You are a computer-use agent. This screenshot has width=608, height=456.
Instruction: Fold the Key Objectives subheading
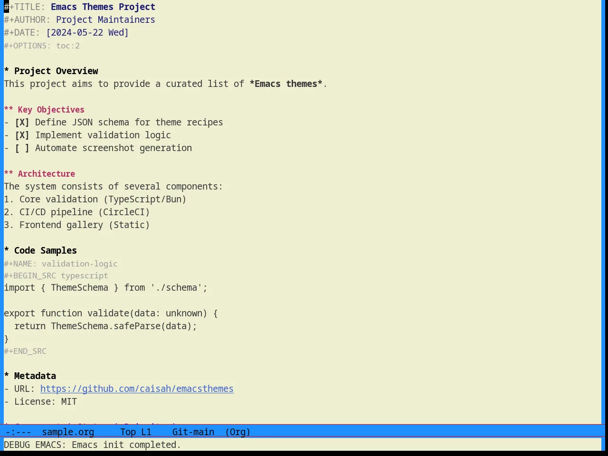coord(44,110)
